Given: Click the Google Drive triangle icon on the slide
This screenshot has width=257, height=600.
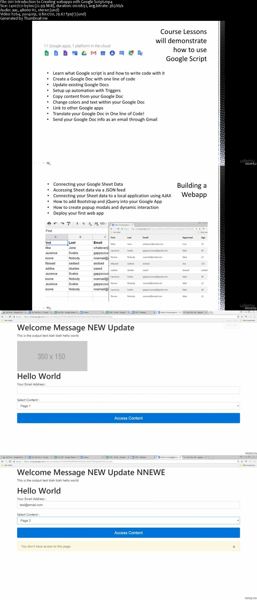Looking at the screenshot, I should 84,53.
